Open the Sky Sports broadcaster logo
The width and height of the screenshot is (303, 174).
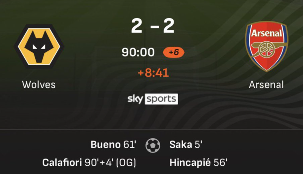(x=153, y=99)
